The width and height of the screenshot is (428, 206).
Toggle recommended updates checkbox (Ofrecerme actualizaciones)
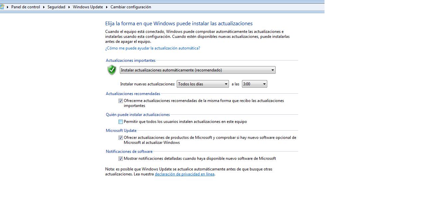pyautogui.click(x=120, y=101)
